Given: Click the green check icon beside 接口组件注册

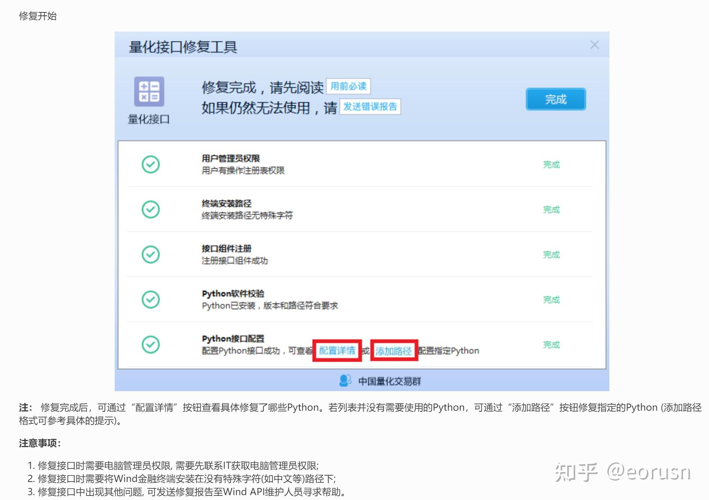Looking at the screenshot, I should (150, 255).
